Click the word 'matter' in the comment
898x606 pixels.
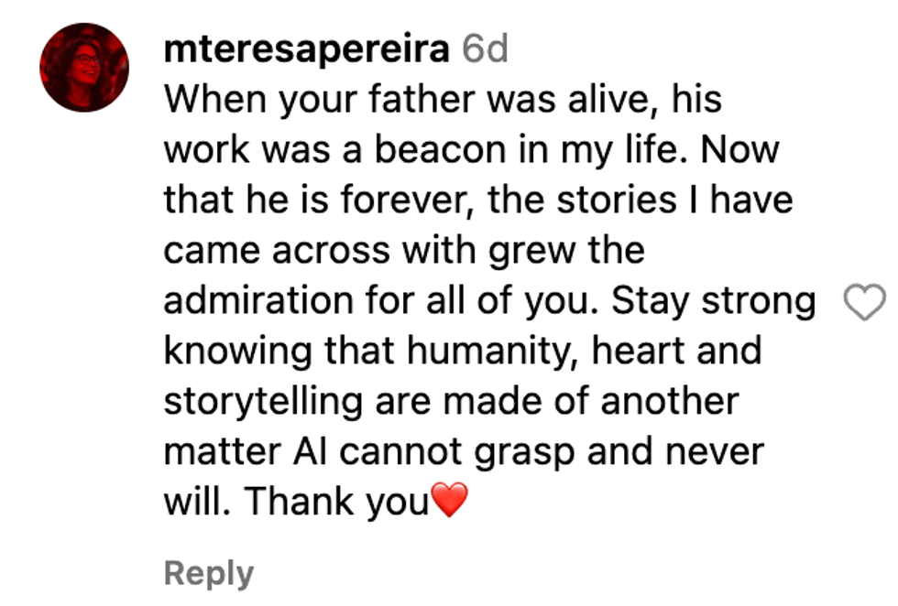[219, 451]
